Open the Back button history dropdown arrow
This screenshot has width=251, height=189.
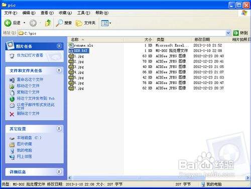tap(25, 23)
